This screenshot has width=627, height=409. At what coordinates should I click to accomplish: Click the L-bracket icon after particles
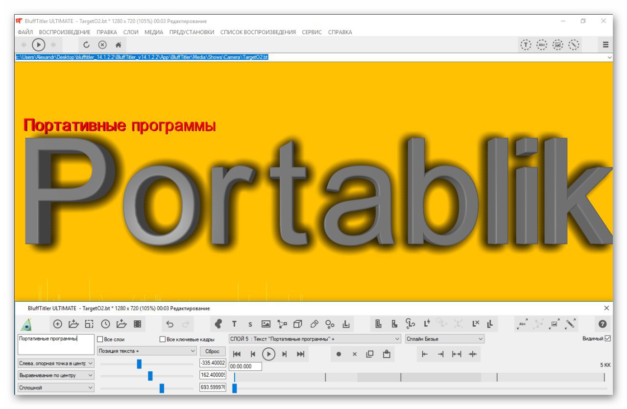(x=346, y=324)
